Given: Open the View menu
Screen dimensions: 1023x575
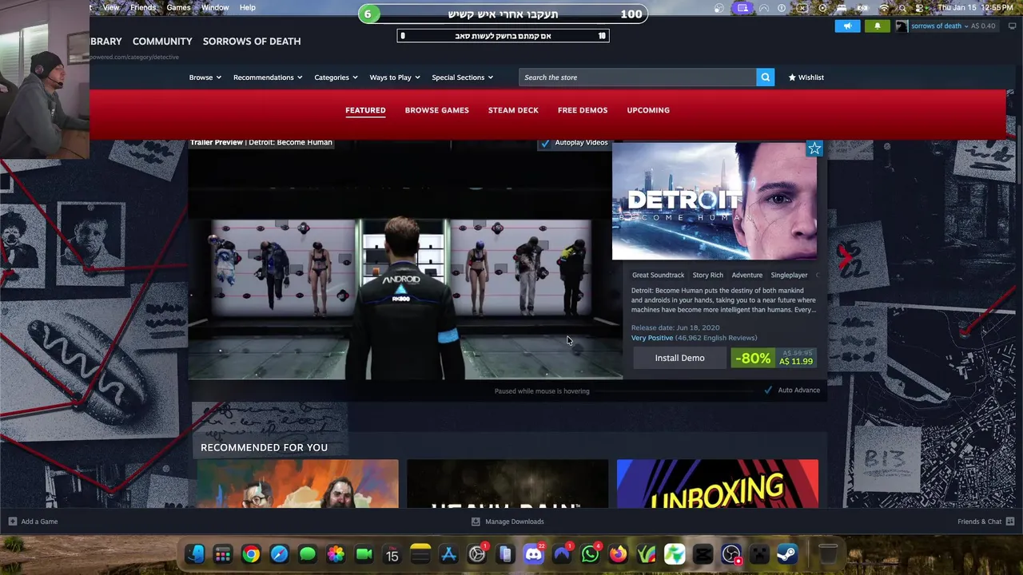Looking at the screenshot, I should (111, 8).
